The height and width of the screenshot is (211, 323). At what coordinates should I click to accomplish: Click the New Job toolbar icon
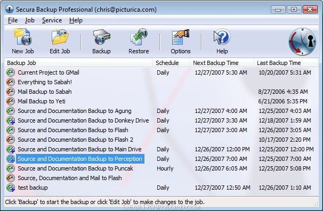(23, 37)
